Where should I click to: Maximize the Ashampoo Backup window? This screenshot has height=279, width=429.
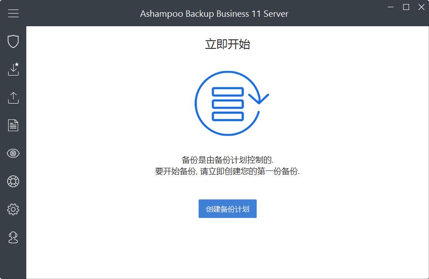tap(406, 7)
